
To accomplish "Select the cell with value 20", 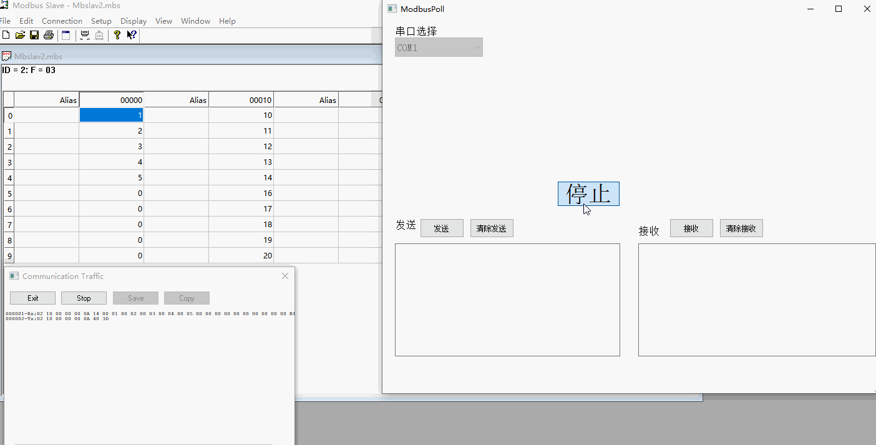I will pyautogui.click(x=241, y=256).
